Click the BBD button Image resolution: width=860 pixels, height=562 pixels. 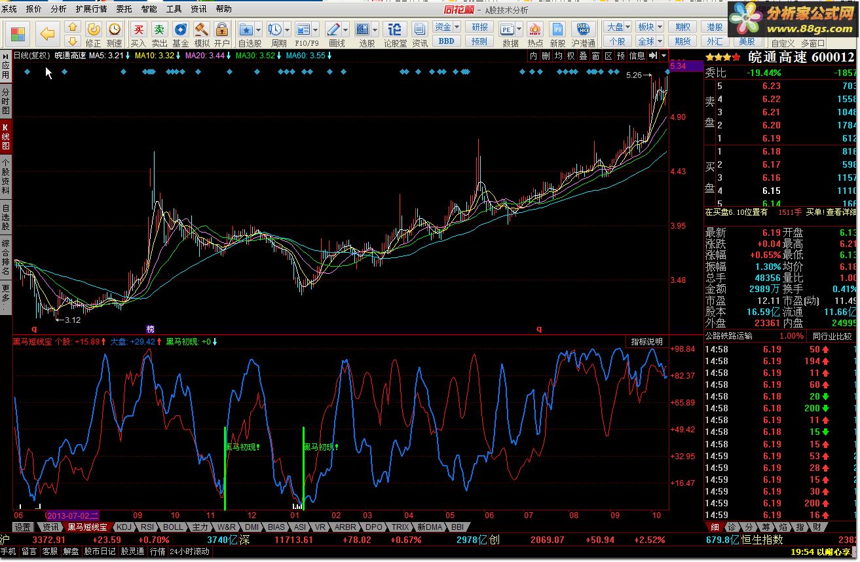(x=447, y=41)
